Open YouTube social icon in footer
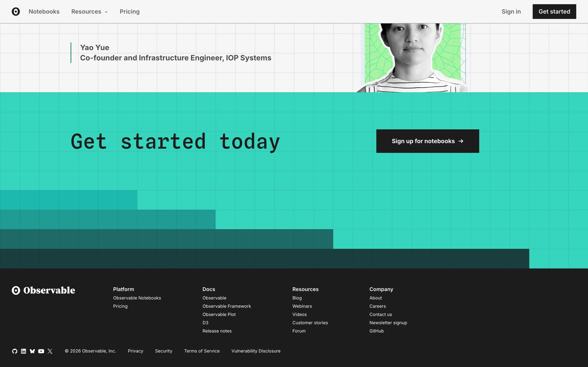This screenshot has height=367, width=588. tap(41, 351)
